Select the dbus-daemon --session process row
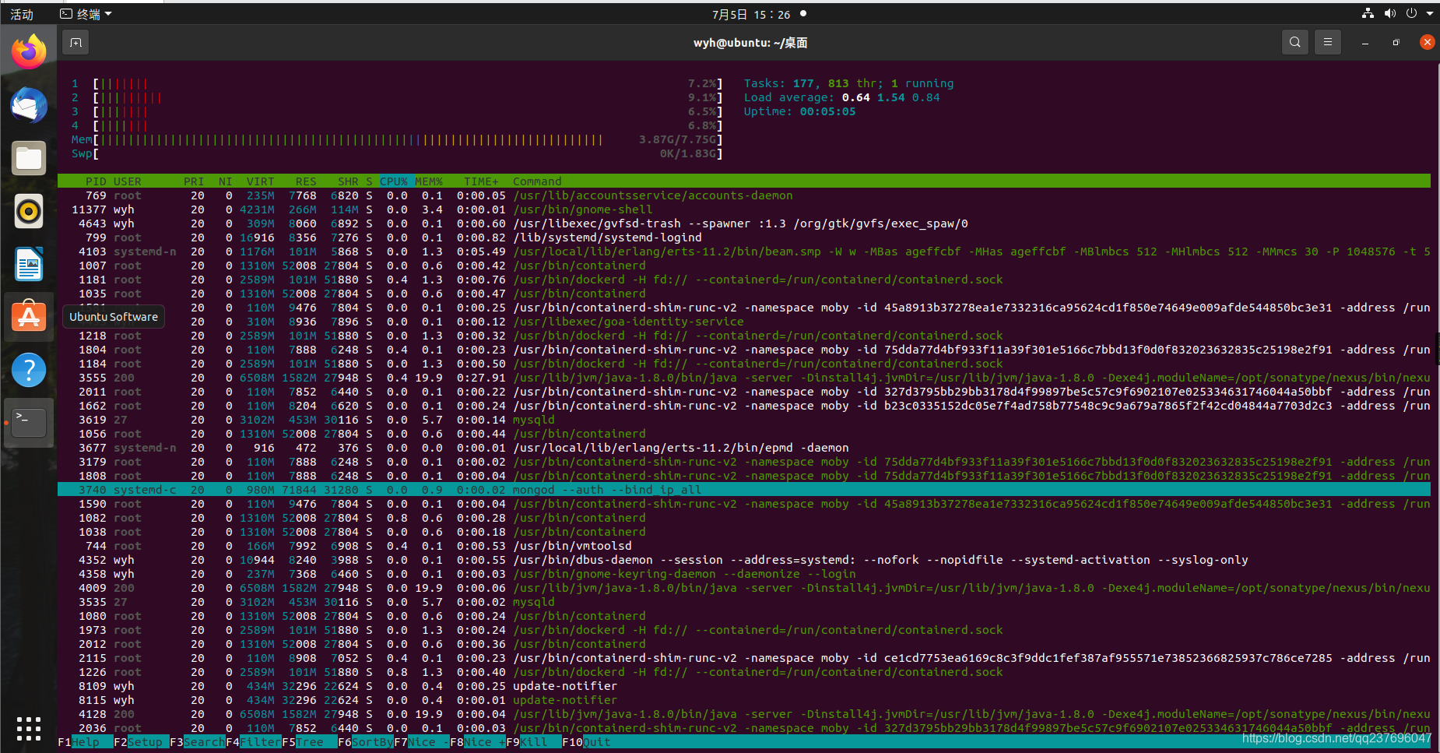Viewport: 1440px width, 753px height. point(744,560)
